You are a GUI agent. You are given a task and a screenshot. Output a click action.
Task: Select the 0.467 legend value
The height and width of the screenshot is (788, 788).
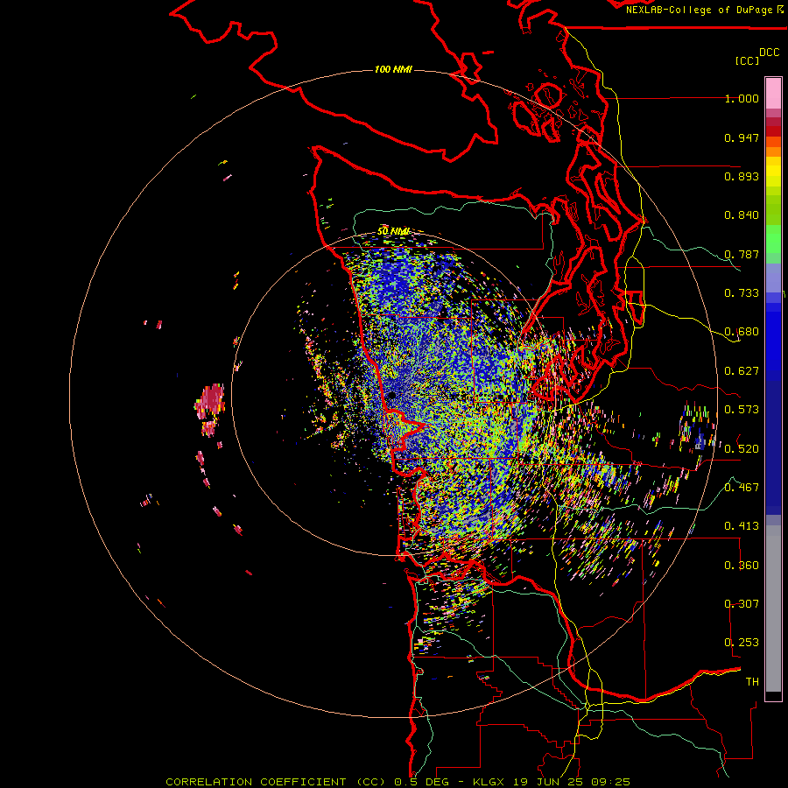pos(742,488)
